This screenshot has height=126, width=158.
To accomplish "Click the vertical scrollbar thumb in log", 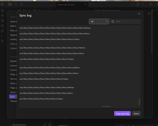I will [139, 102].
